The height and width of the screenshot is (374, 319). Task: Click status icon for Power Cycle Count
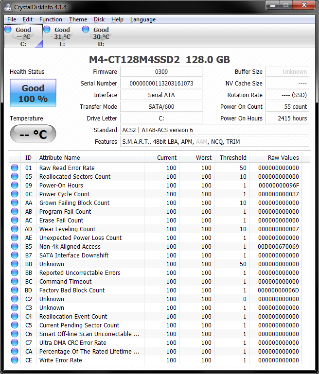point(15,194)
